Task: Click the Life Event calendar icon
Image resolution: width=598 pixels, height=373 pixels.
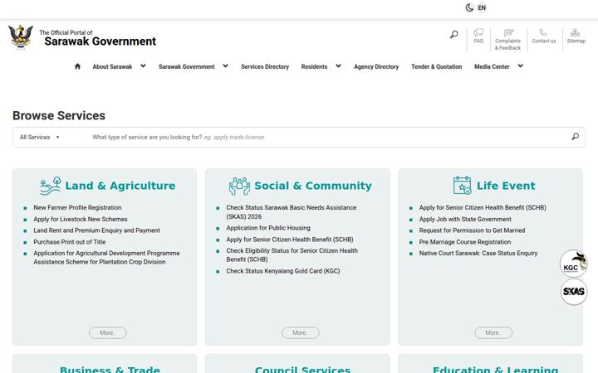Action: [463, 186]
